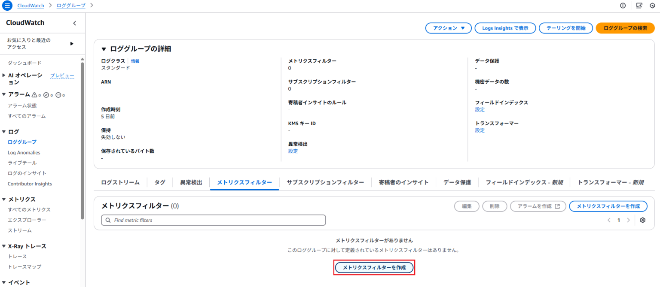Image resolution: width=660 pixels, height=287 pixels.
Task: Select page 1 in pagination
Action: tap(618, 220)
